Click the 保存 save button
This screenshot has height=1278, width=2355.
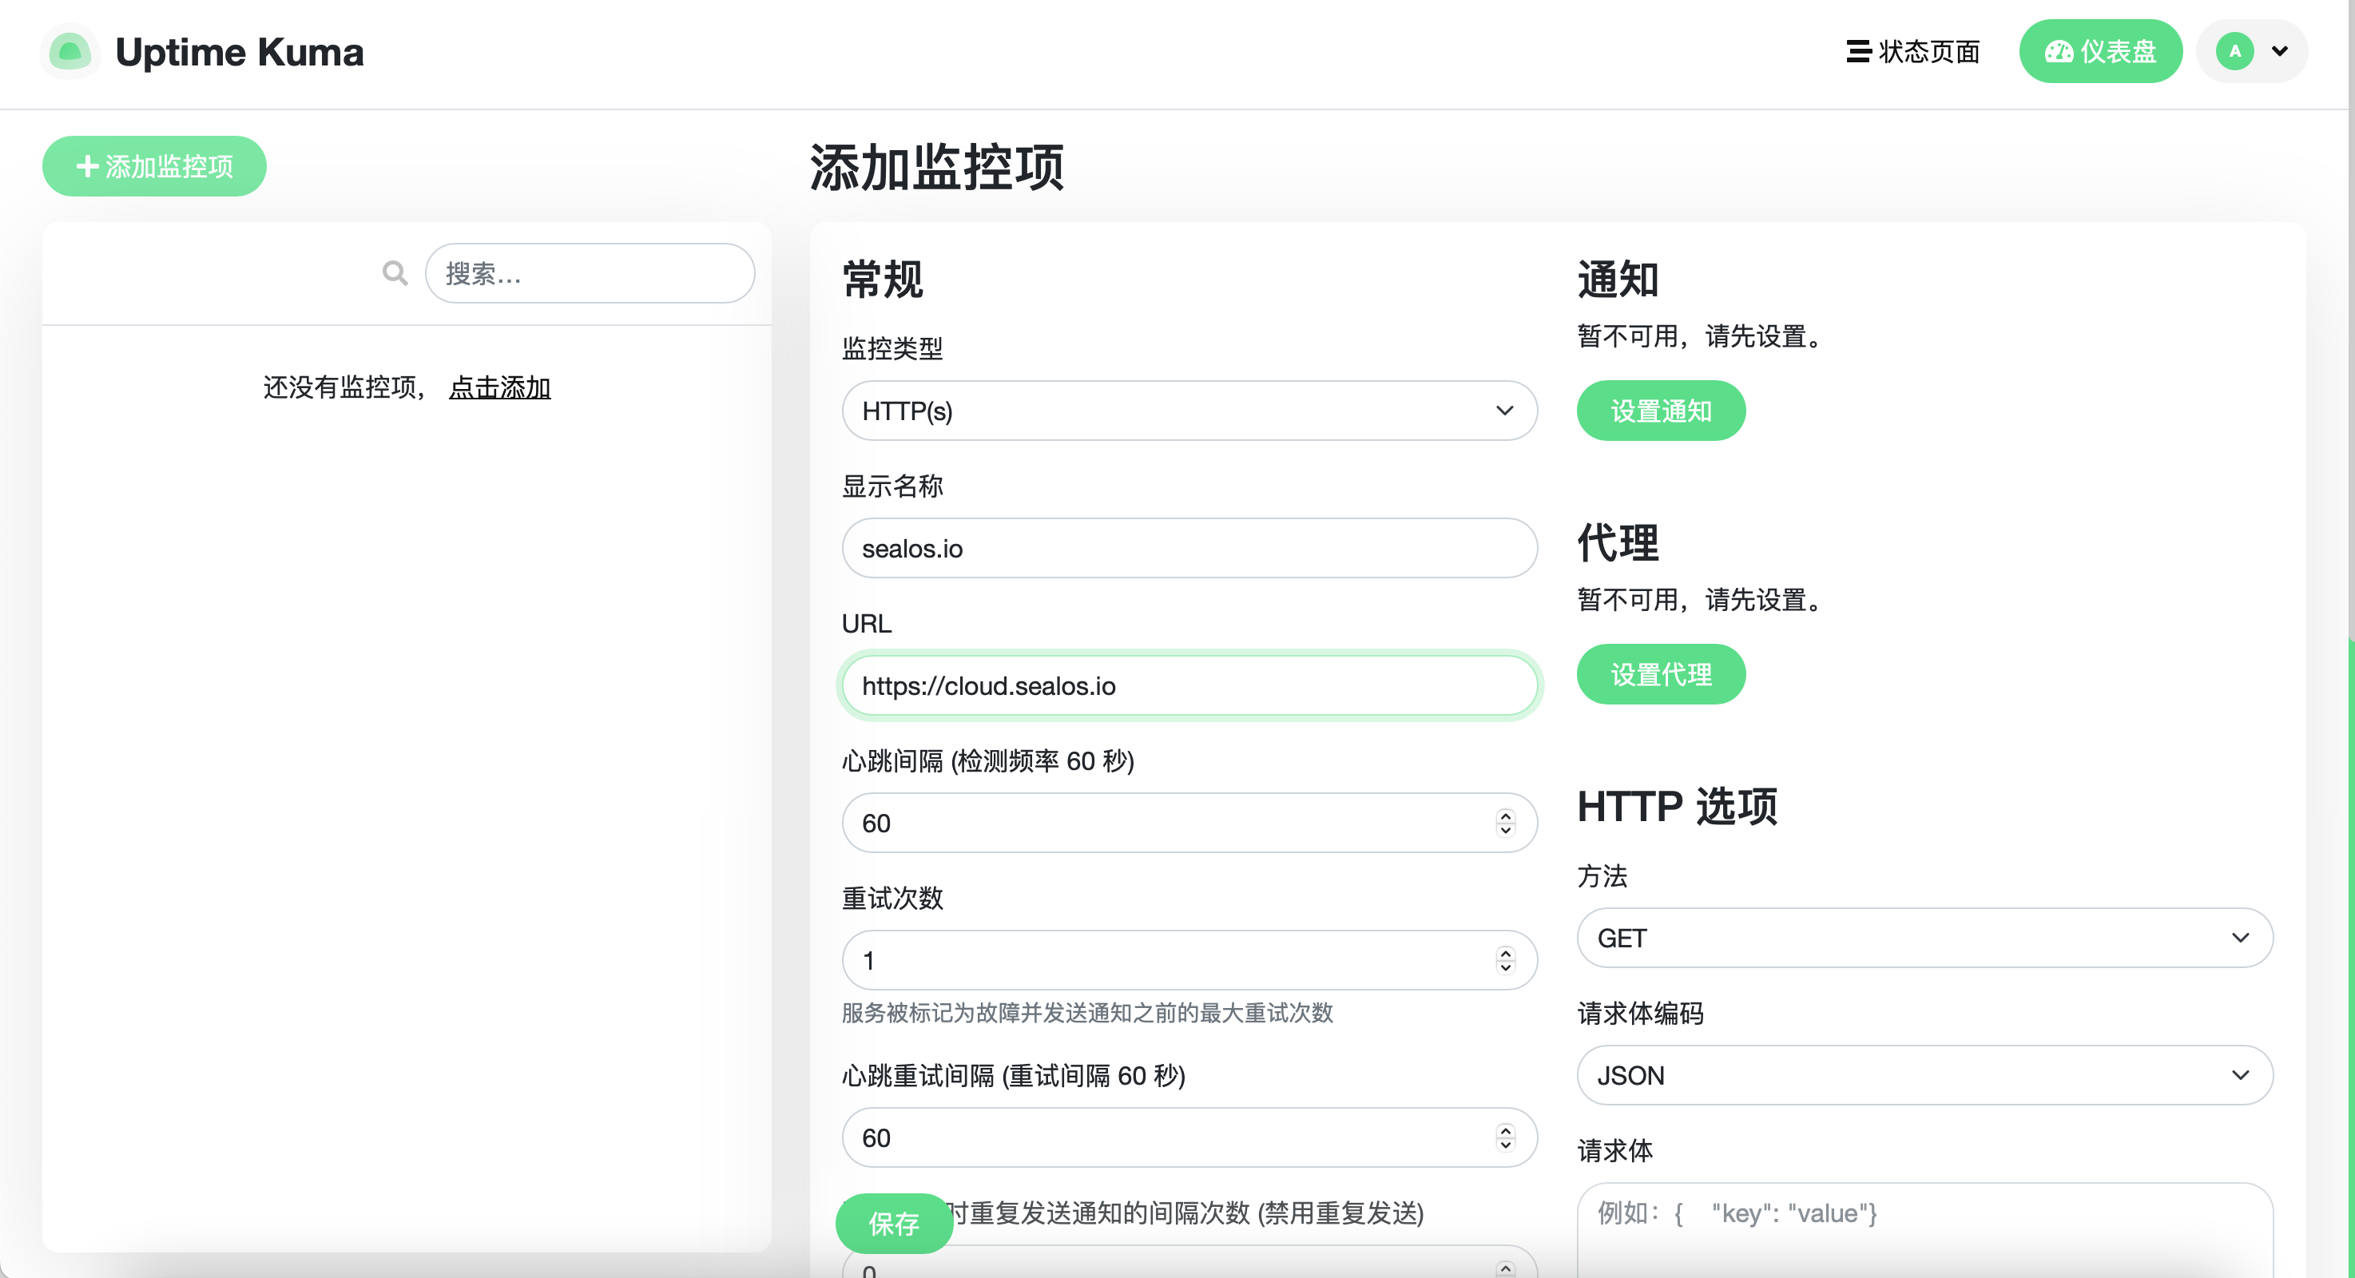894,1223
